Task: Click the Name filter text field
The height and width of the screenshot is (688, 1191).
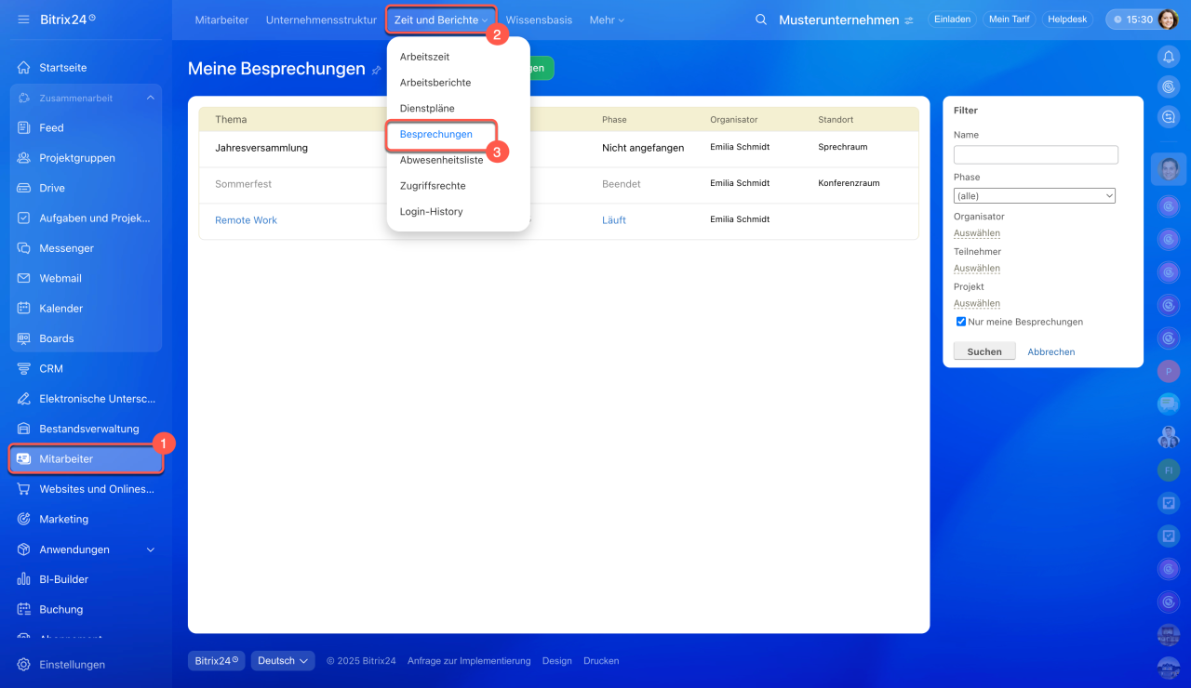Action: [1036, 155]
